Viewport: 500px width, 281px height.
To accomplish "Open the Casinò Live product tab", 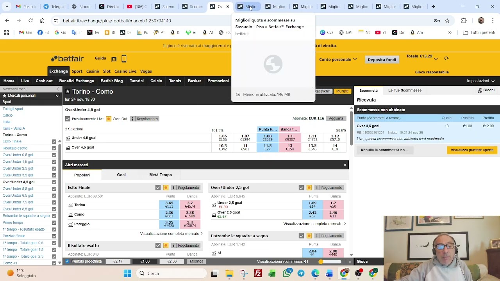I will (x=125, y=71).
